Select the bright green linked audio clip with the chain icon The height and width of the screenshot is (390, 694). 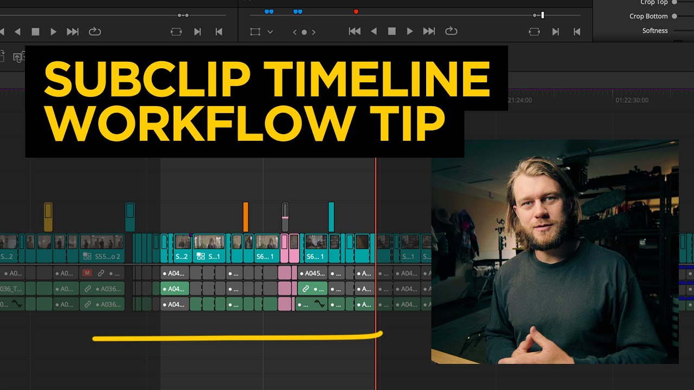click(313, 289)
